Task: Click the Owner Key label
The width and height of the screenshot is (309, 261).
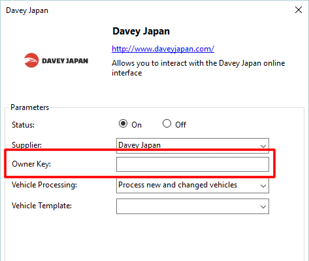Action: 31,164
